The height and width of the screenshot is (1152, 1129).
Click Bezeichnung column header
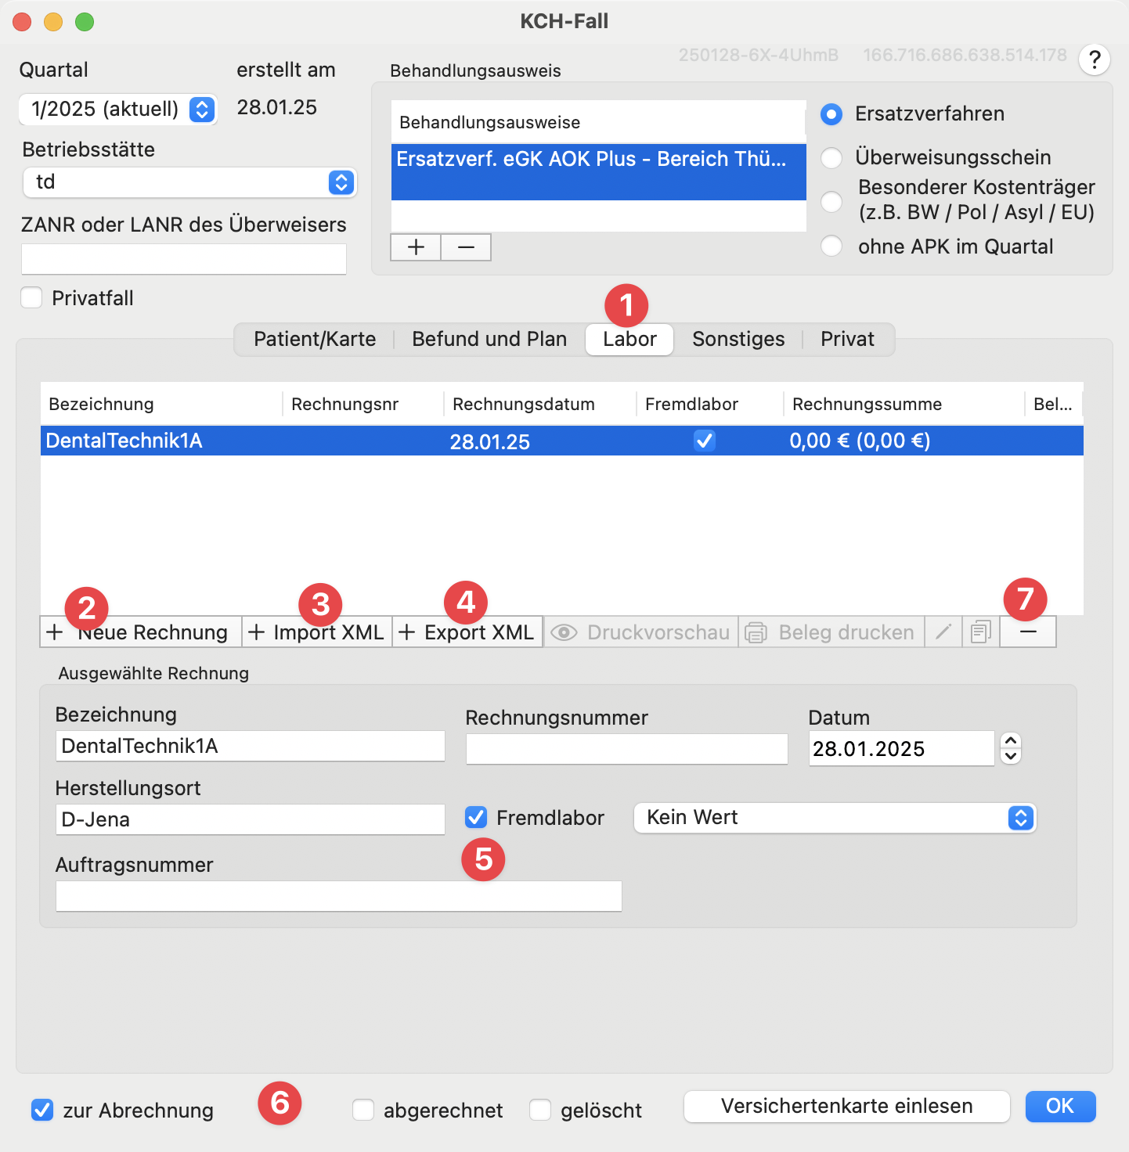pos(161,405)
